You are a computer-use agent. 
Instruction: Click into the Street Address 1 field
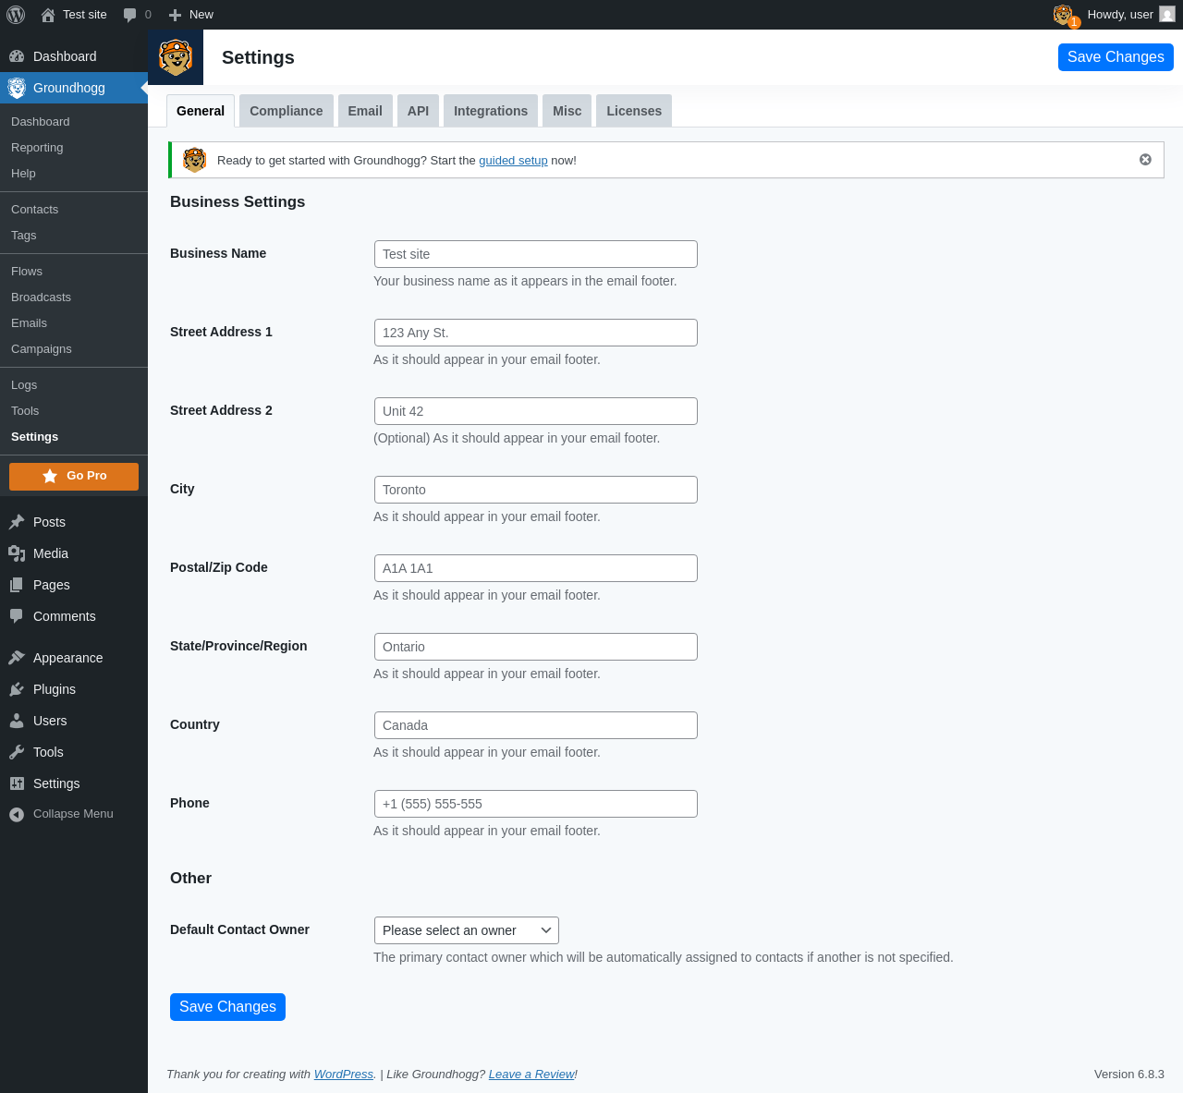[x=536, y=333]
